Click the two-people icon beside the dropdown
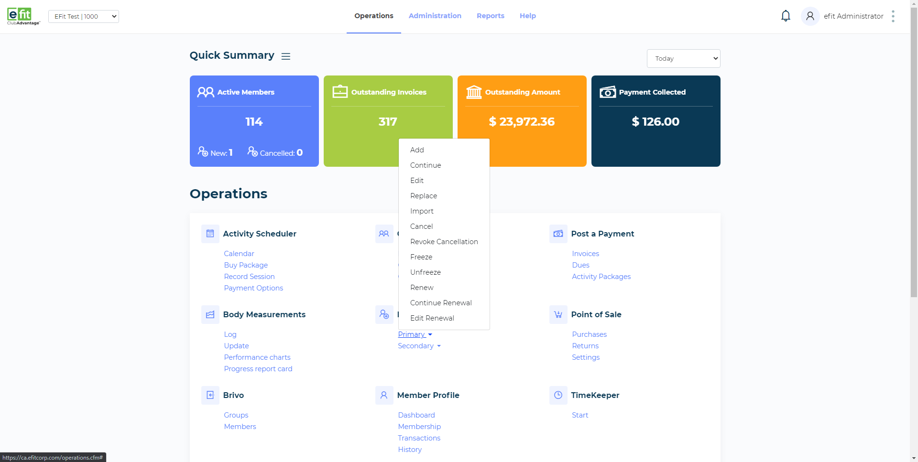Viewport: 918px width, 462px height. 384,234
